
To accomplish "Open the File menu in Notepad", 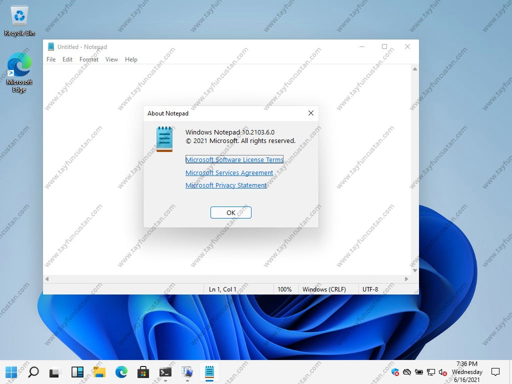I will coord(51,59).
